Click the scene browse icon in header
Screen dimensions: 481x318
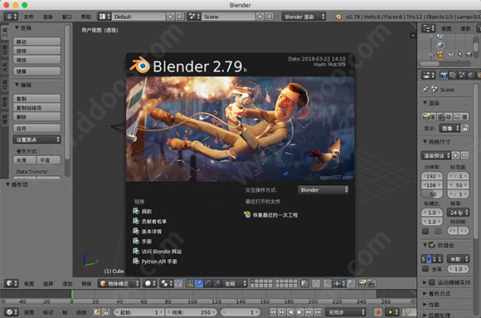[194, 17]
